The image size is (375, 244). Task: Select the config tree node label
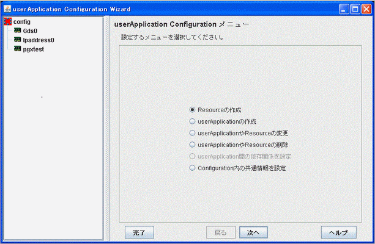click(x=22, y=22)
